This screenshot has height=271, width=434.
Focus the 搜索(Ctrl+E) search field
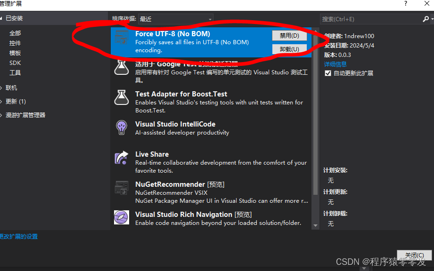tap(371, 19)
